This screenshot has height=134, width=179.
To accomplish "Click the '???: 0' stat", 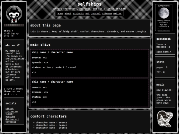I will click(160, 72).
